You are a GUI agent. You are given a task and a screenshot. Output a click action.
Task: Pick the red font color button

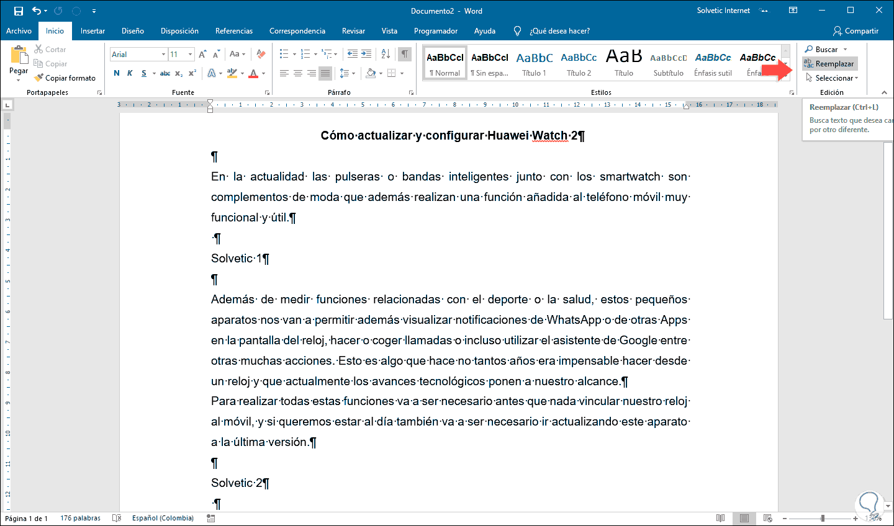(x=253, y=73)
